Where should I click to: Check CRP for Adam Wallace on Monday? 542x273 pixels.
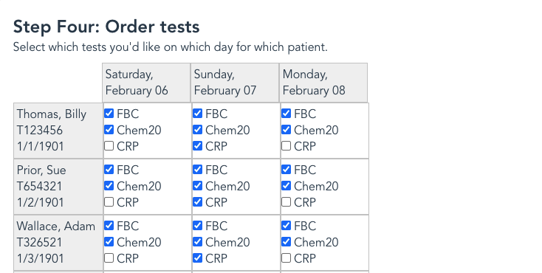point(286,258)
